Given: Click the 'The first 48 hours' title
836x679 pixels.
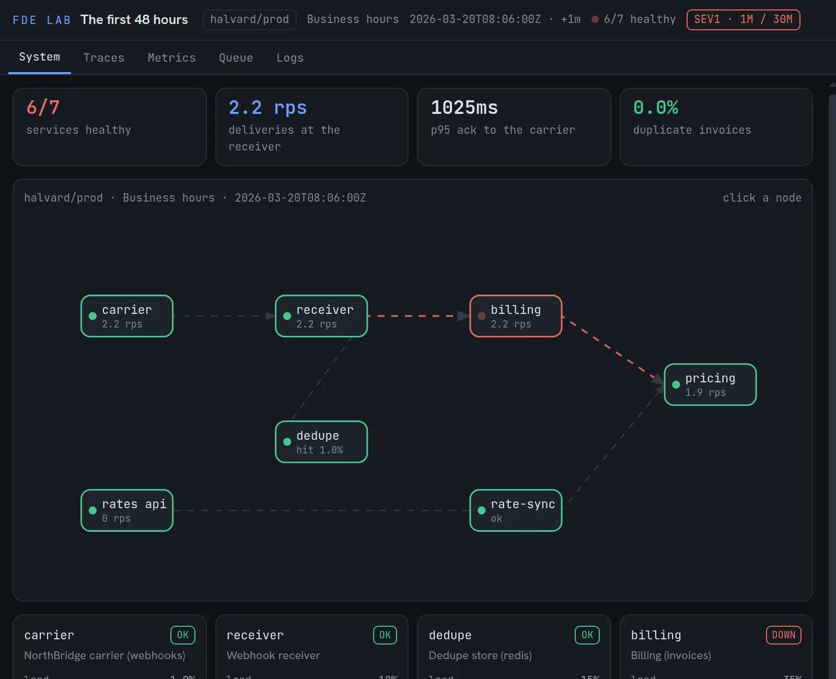Looking at the screenshot, I should [134, 19].
